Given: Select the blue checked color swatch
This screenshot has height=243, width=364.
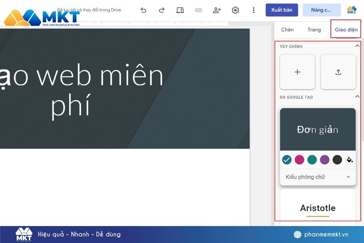Looking at the screenshot, I should [x=287, y=160].
